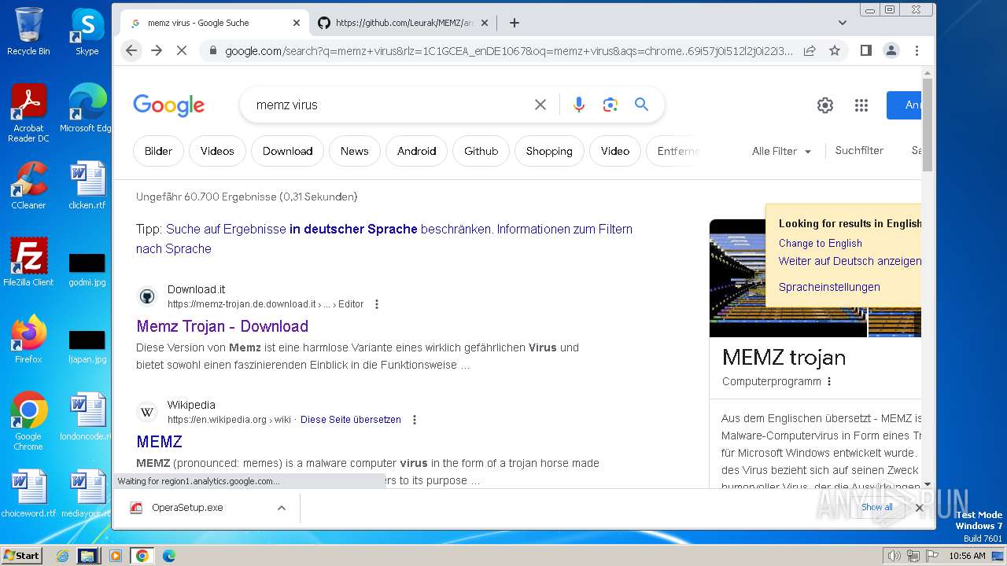This screenshot has height=566, width=1007.
Task: Open options beside Computerprogramm label
Action: (x=829, y=381)
